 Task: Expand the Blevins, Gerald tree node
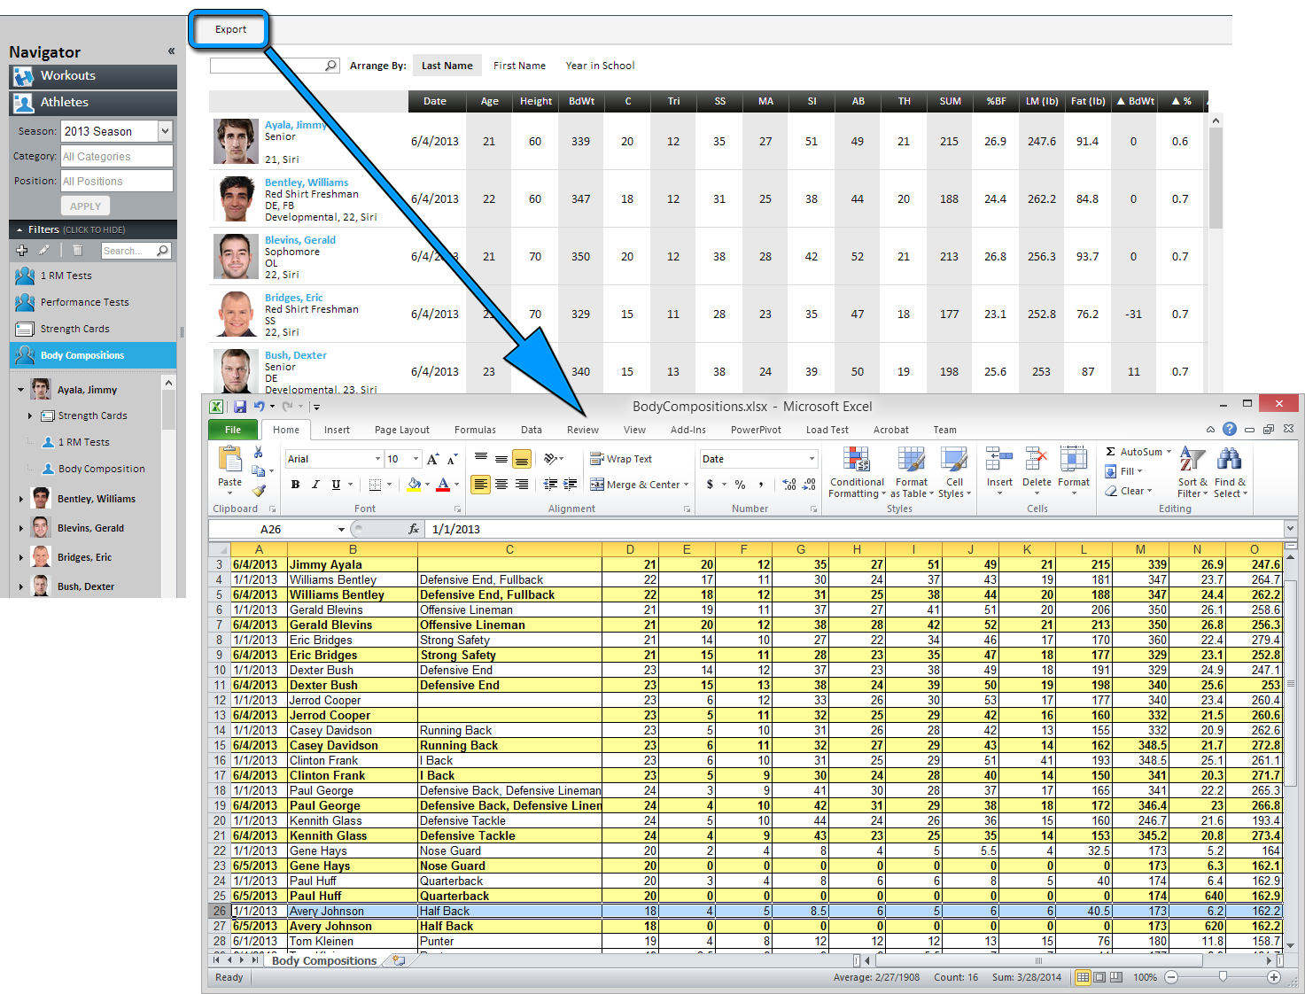coord(20,528)
